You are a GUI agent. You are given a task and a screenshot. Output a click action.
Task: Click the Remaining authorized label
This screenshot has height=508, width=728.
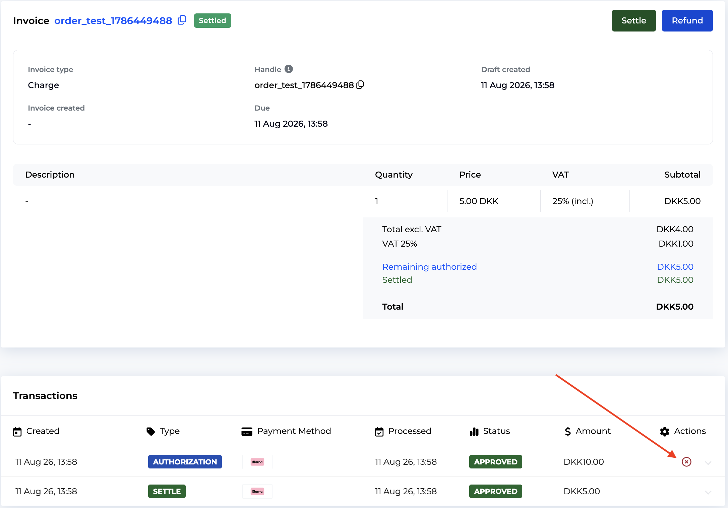[430, 267]
